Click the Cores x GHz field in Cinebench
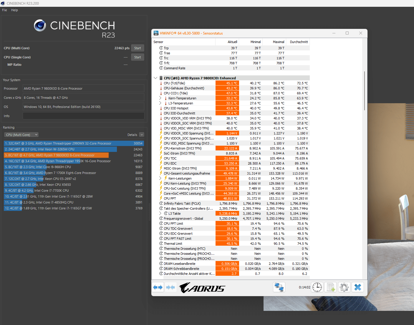This screenshot has height=325, width=414. click(84, 98)
